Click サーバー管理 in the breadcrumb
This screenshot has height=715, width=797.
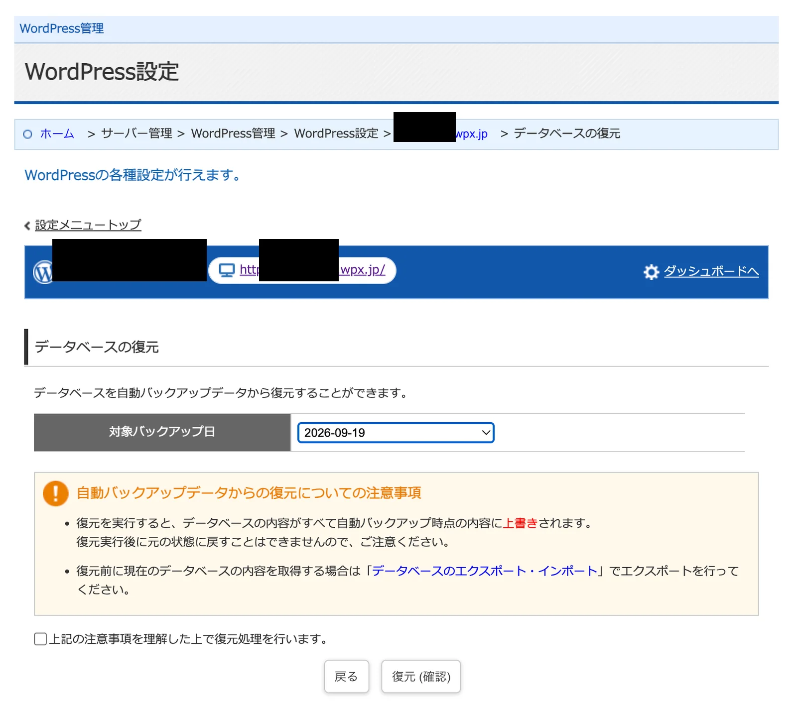(x=136, y=133)
